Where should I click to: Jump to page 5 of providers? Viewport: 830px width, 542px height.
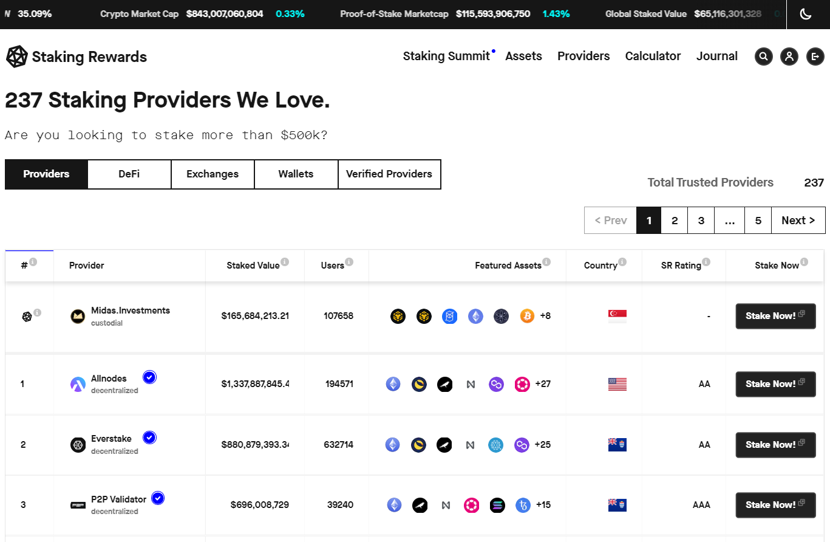[758, 221]
